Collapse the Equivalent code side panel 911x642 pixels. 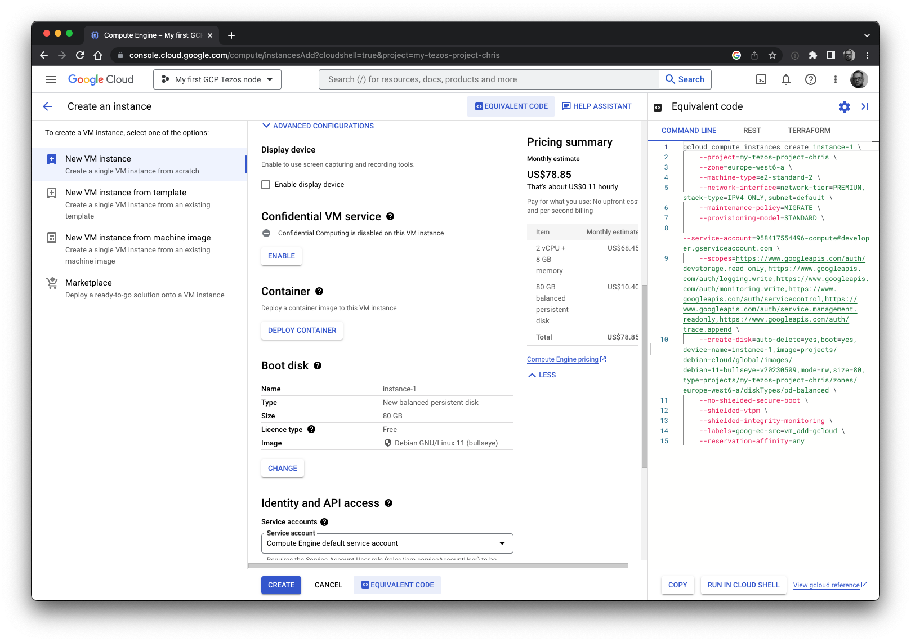[x=865, y=106]
